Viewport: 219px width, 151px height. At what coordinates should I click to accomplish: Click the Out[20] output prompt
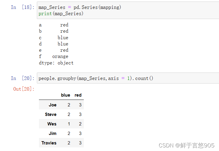click(24, 89)
